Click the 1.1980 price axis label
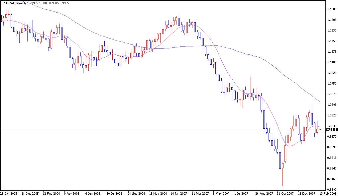The height and width of the screenshot is (196, 338). 332,9
